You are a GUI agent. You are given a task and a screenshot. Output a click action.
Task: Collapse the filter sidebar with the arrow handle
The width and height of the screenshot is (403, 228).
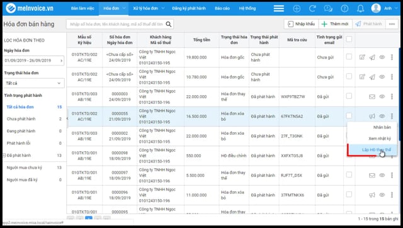coord(67,118)
